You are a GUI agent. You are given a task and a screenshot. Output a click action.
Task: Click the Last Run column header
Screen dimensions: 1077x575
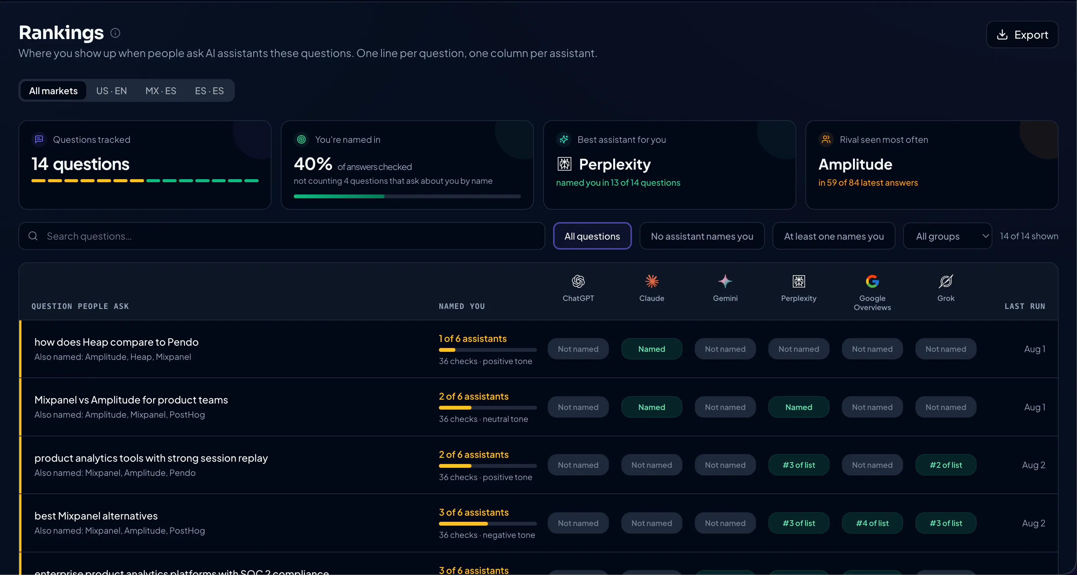click(1025, 306)
